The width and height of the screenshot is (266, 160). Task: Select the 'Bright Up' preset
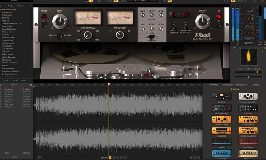tap(5, 21)
